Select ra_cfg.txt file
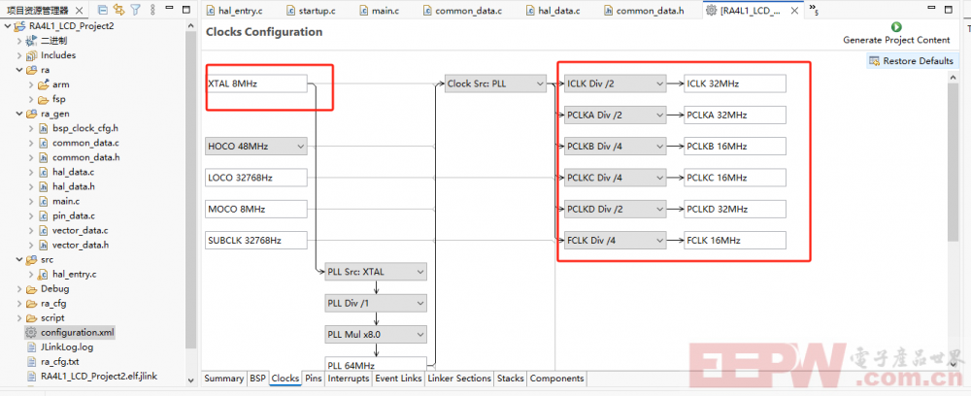Viewport: 971px width, 396px height. [60, 362]
